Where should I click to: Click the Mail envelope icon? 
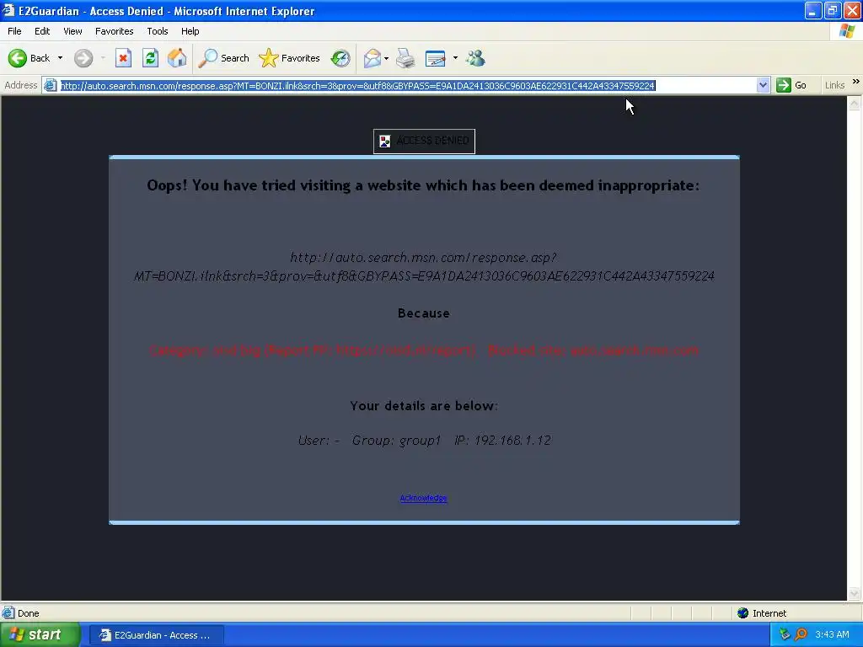[373, 58]
